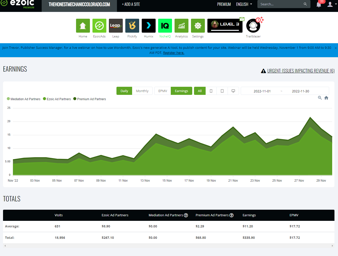Image resolution: width=338 pixels, height=256 pixels.
Task: Open Urgent: Issues Impacting Revenue link
Action: (x=301, y=71)
